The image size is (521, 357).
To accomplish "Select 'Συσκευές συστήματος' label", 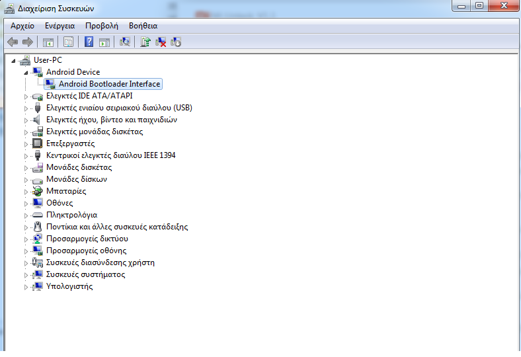I will [x=86, y=274].
